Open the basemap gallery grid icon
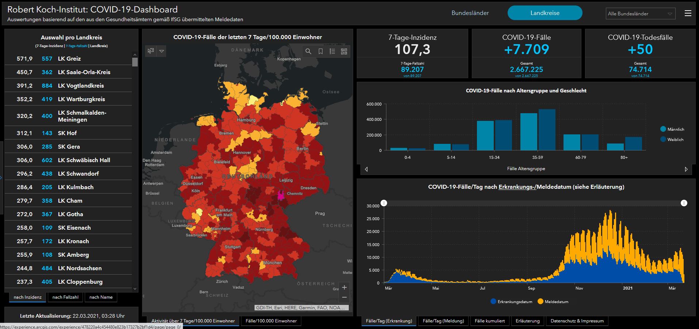 coord(344,51)
